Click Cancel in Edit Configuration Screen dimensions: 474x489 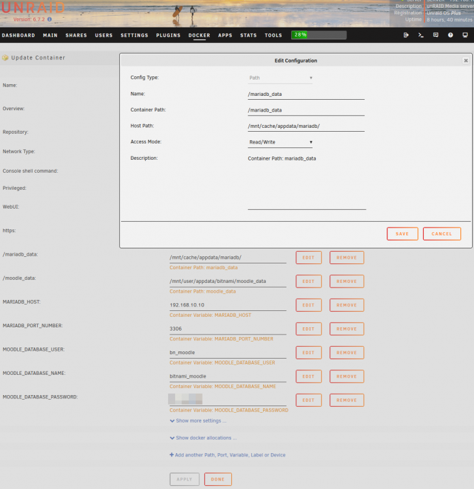pos(441,234)
